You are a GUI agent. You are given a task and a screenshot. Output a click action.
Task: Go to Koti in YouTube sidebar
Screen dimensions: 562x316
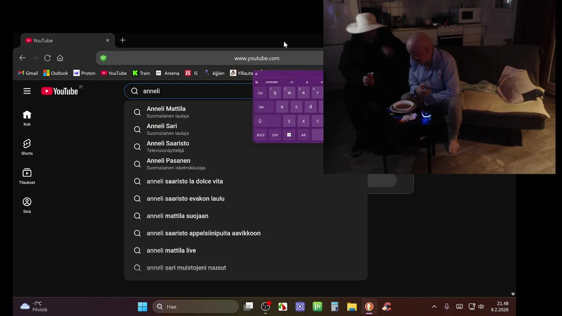(x=27, y=118)
